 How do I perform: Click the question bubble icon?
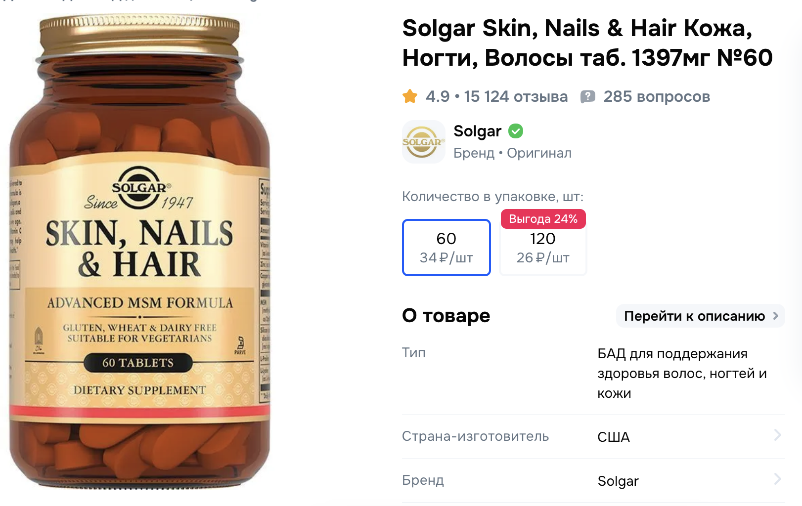587,96
